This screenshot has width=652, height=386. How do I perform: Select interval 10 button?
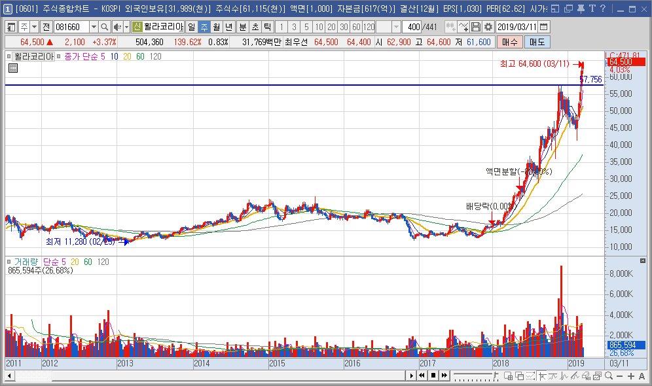click(319, 27)
